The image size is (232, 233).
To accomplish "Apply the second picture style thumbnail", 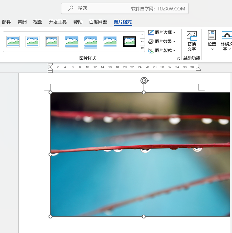I will [x=32, y=42].
